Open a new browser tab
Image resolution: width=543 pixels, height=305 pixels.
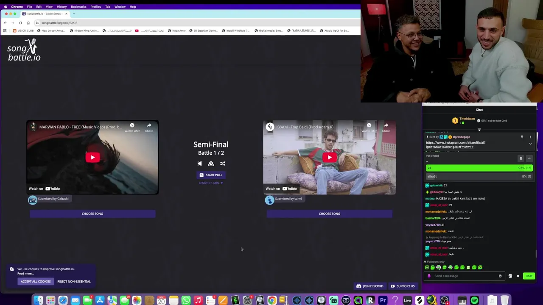pyautogui.click(x=74, y=14)
